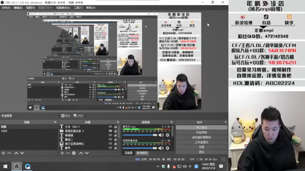Open the 视图(V) menu
The image size is (305, 171).
[30, 8]
